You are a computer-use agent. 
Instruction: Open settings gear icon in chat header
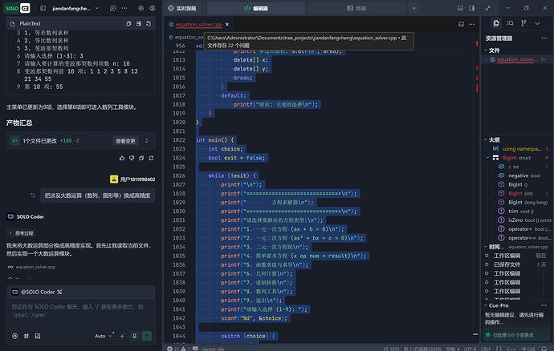(141, 8)
